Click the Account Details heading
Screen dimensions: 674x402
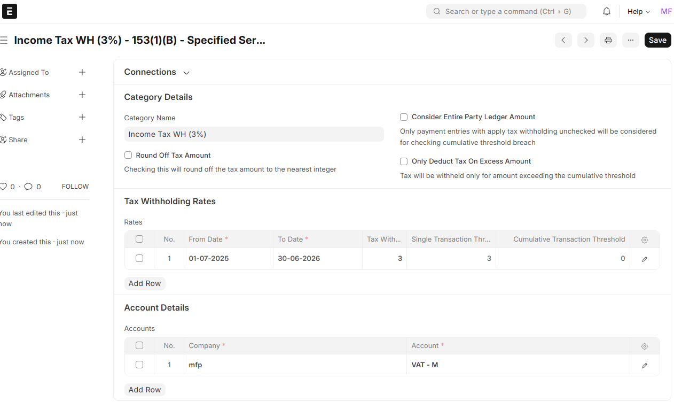coord(156,308)
